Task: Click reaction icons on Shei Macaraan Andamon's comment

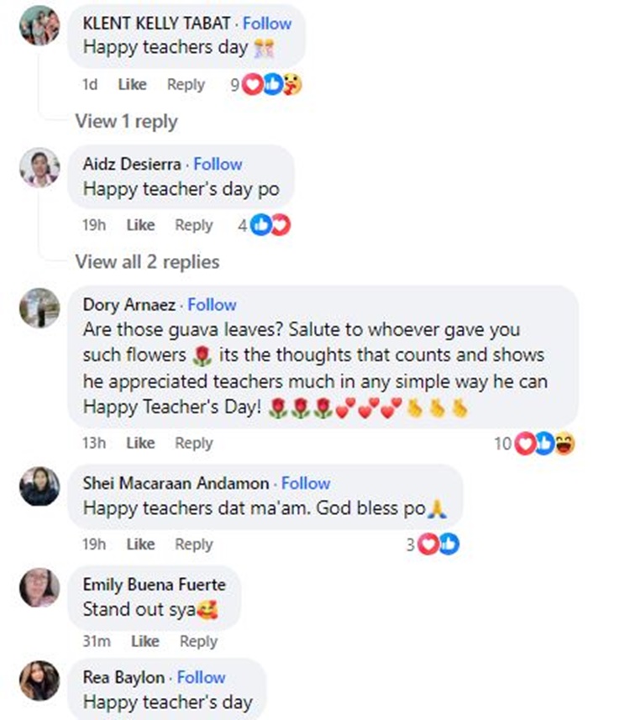Action: tap(438, 544)
